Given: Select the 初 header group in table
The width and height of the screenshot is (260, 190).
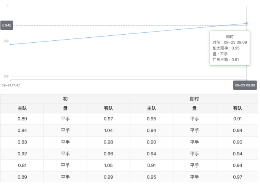Looking at the screenshot, I should pyautogui.click(x=65, y=99).
